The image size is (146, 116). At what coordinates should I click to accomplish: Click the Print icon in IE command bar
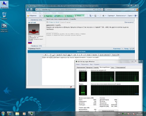click(103, 16)
